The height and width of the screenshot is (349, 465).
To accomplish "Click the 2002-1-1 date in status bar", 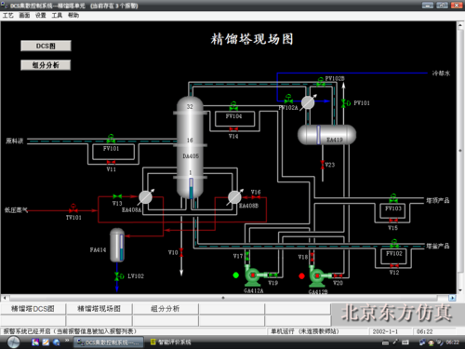I will pyautogui.click(x=385, y=331).
